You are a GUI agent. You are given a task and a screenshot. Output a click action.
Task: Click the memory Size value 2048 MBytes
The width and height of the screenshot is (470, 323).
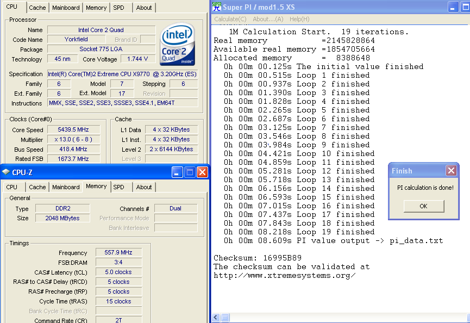[x=62, y=218]
